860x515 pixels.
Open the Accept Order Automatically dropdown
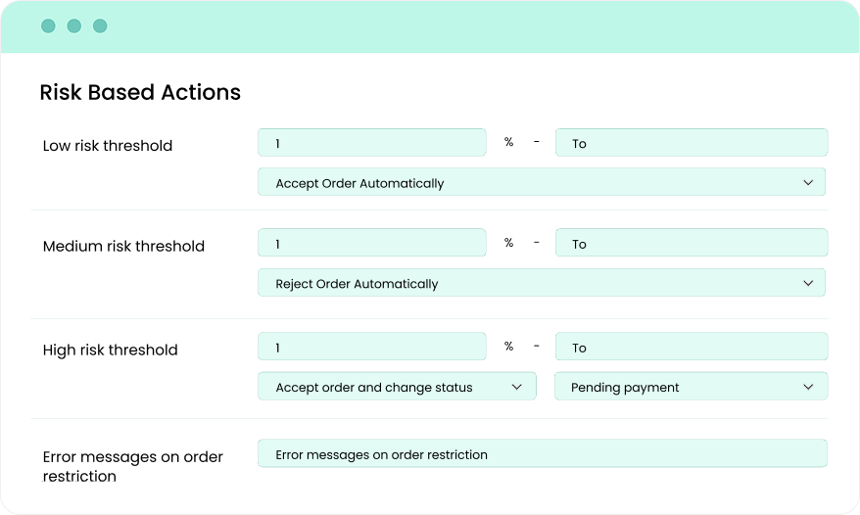pyautogui.click(x=541, y=183)
